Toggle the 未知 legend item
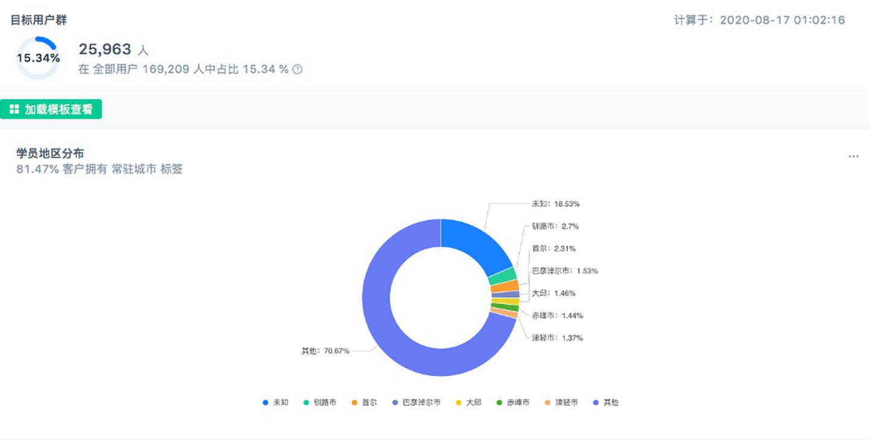The width and height of the screenshot is (869, 440). pyautogui.click(x=276, y=402)
